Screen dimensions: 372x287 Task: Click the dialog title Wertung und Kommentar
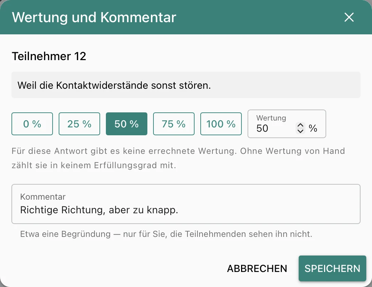coord(94,17)
